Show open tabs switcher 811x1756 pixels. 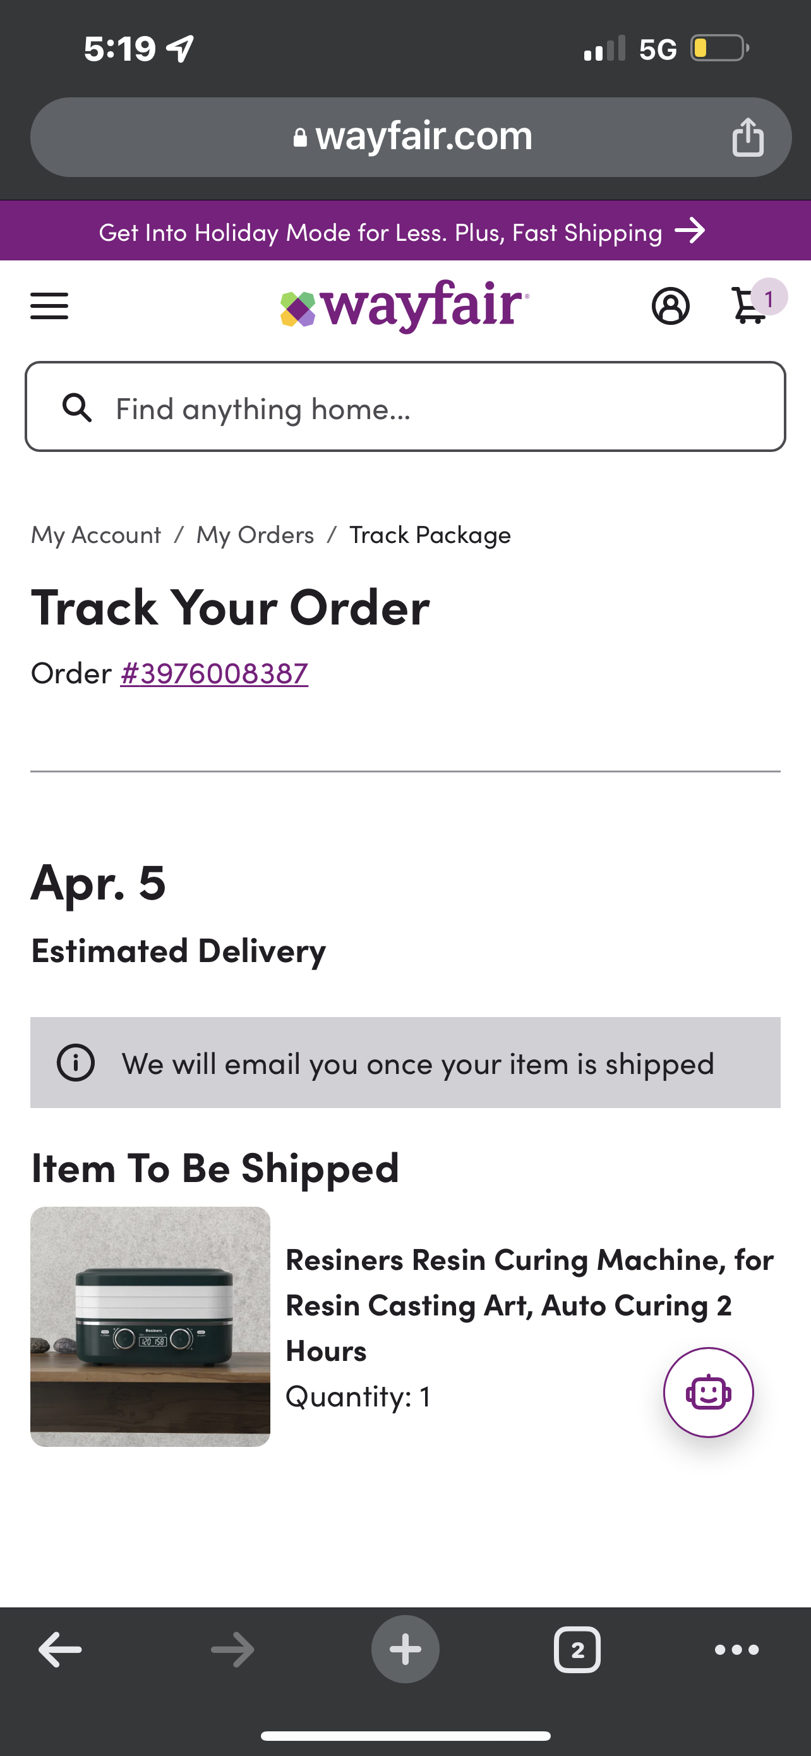(577, 1650)
